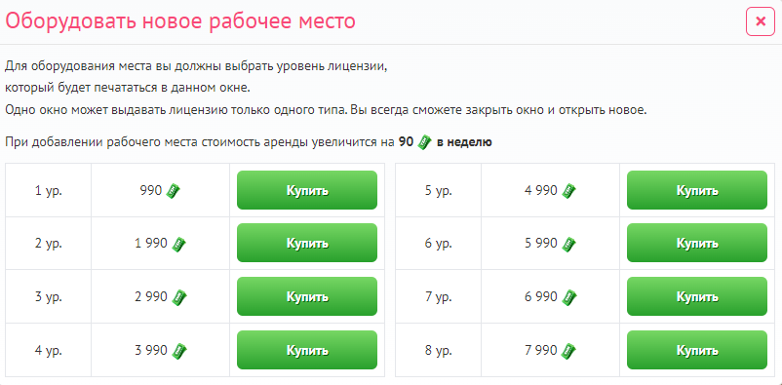
Task: Select Купить for the 4 ур. row
Action: pos(307,350)
